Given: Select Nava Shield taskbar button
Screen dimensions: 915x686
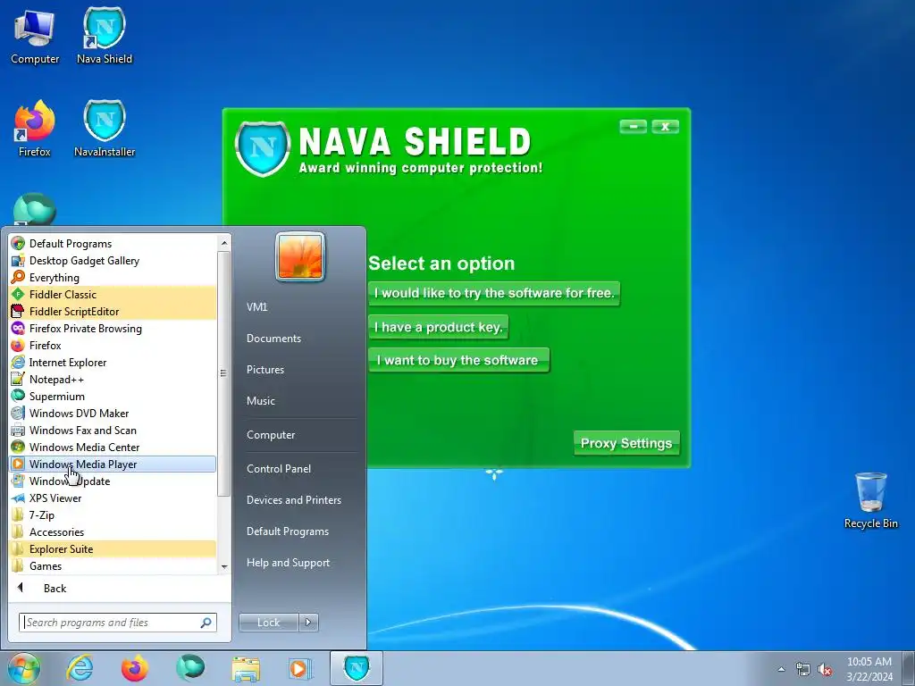Looking at the screenshot, I should [x=356, y=668].
